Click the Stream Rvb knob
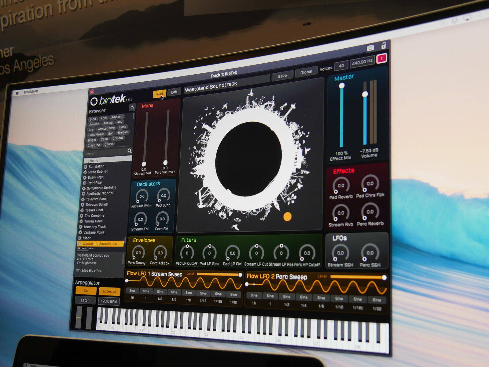The width and height of the screenshot is (489, 367). tap(340, 213)
